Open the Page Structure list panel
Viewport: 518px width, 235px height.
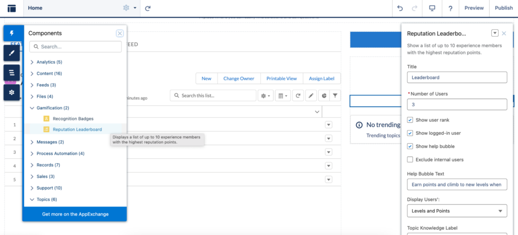(12, 73)
